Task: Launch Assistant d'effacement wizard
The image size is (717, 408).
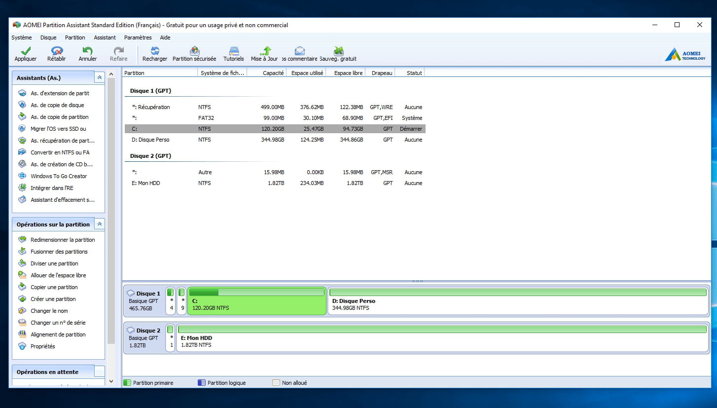Action: (63, 200)
